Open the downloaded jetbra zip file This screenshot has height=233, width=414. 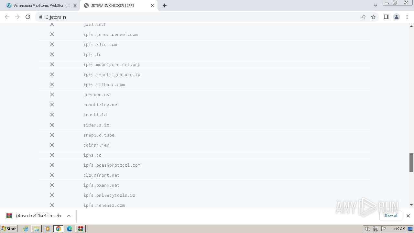point(34,216)
